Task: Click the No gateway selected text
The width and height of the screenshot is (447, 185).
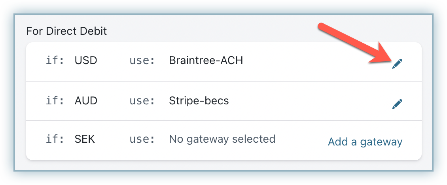Action: point(222,139)
